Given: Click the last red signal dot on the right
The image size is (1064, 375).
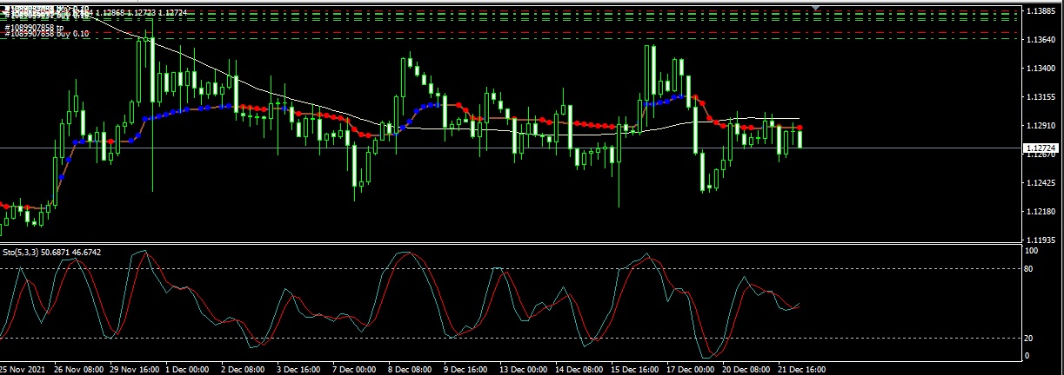Looking at the screenshot, I should tap(800, 128).
